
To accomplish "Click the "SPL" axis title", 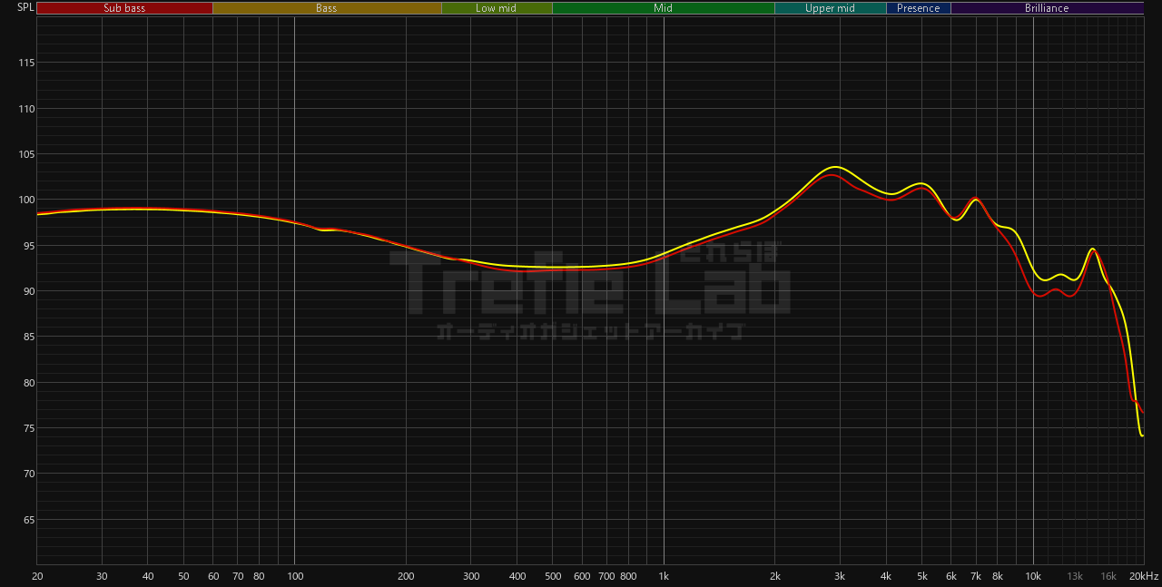I will pos(25,7).
